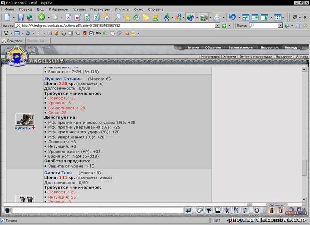Open dropdown arrow beside green Go button
Image resolution: width=310 pixels, height=225 pixels.
tap(229, 26)
